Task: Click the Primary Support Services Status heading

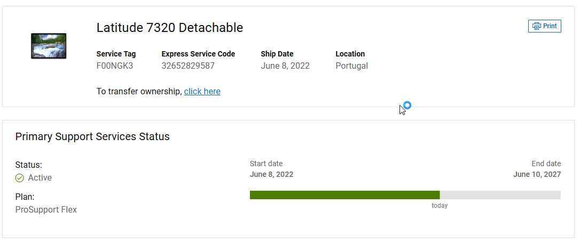Action: tap(92, 136)
